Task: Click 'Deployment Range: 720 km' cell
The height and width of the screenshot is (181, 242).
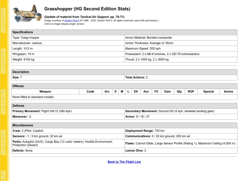Action: tap(181, 131)
